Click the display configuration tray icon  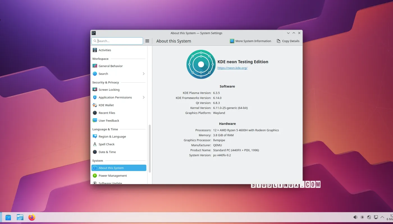[376, 217]
